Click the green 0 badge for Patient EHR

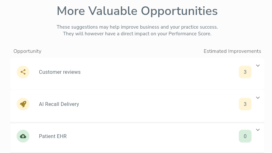click(245, 136)
